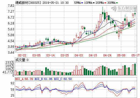Click the 106万 volume axis label
Viewport: 140px width, 98px height.
pyautogui.click(x=10, y=69)
